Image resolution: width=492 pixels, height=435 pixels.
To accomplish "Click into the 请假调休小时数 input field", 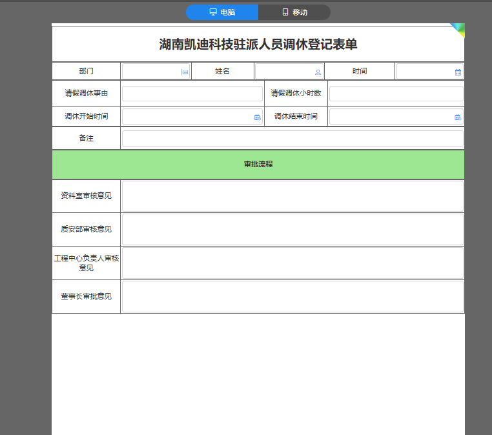I will click(396, 94).
